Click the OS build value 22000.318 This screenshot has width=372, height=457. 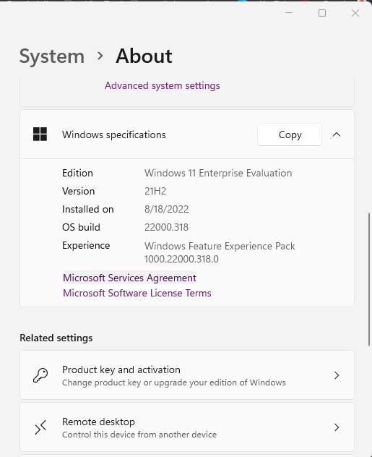coord(166,227)
